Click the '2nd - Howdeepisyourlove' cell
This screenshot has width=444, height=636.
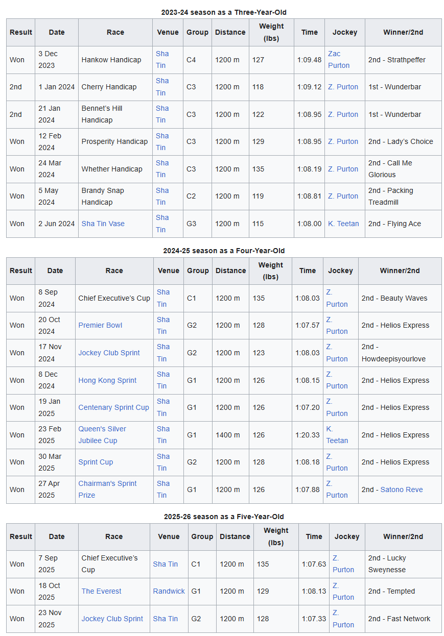click(x=400, y=353)
